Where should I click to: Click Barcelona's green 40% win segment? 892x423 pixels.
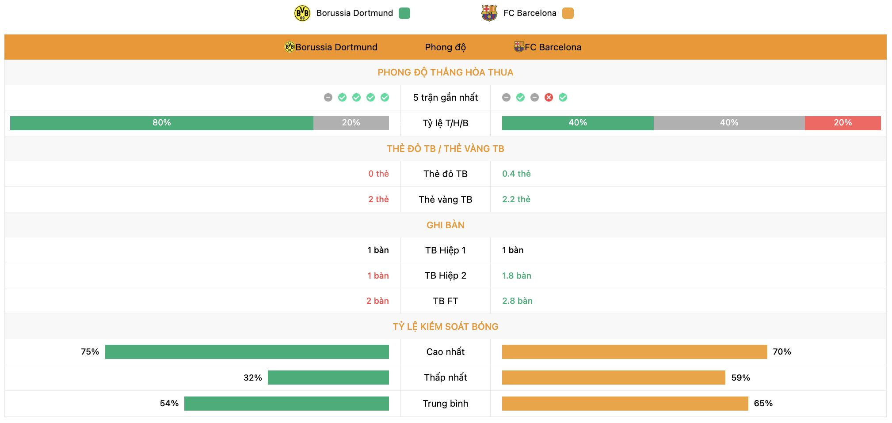578,123
